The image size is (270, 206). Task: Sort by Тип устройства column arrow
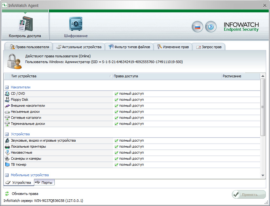[111, 76]
